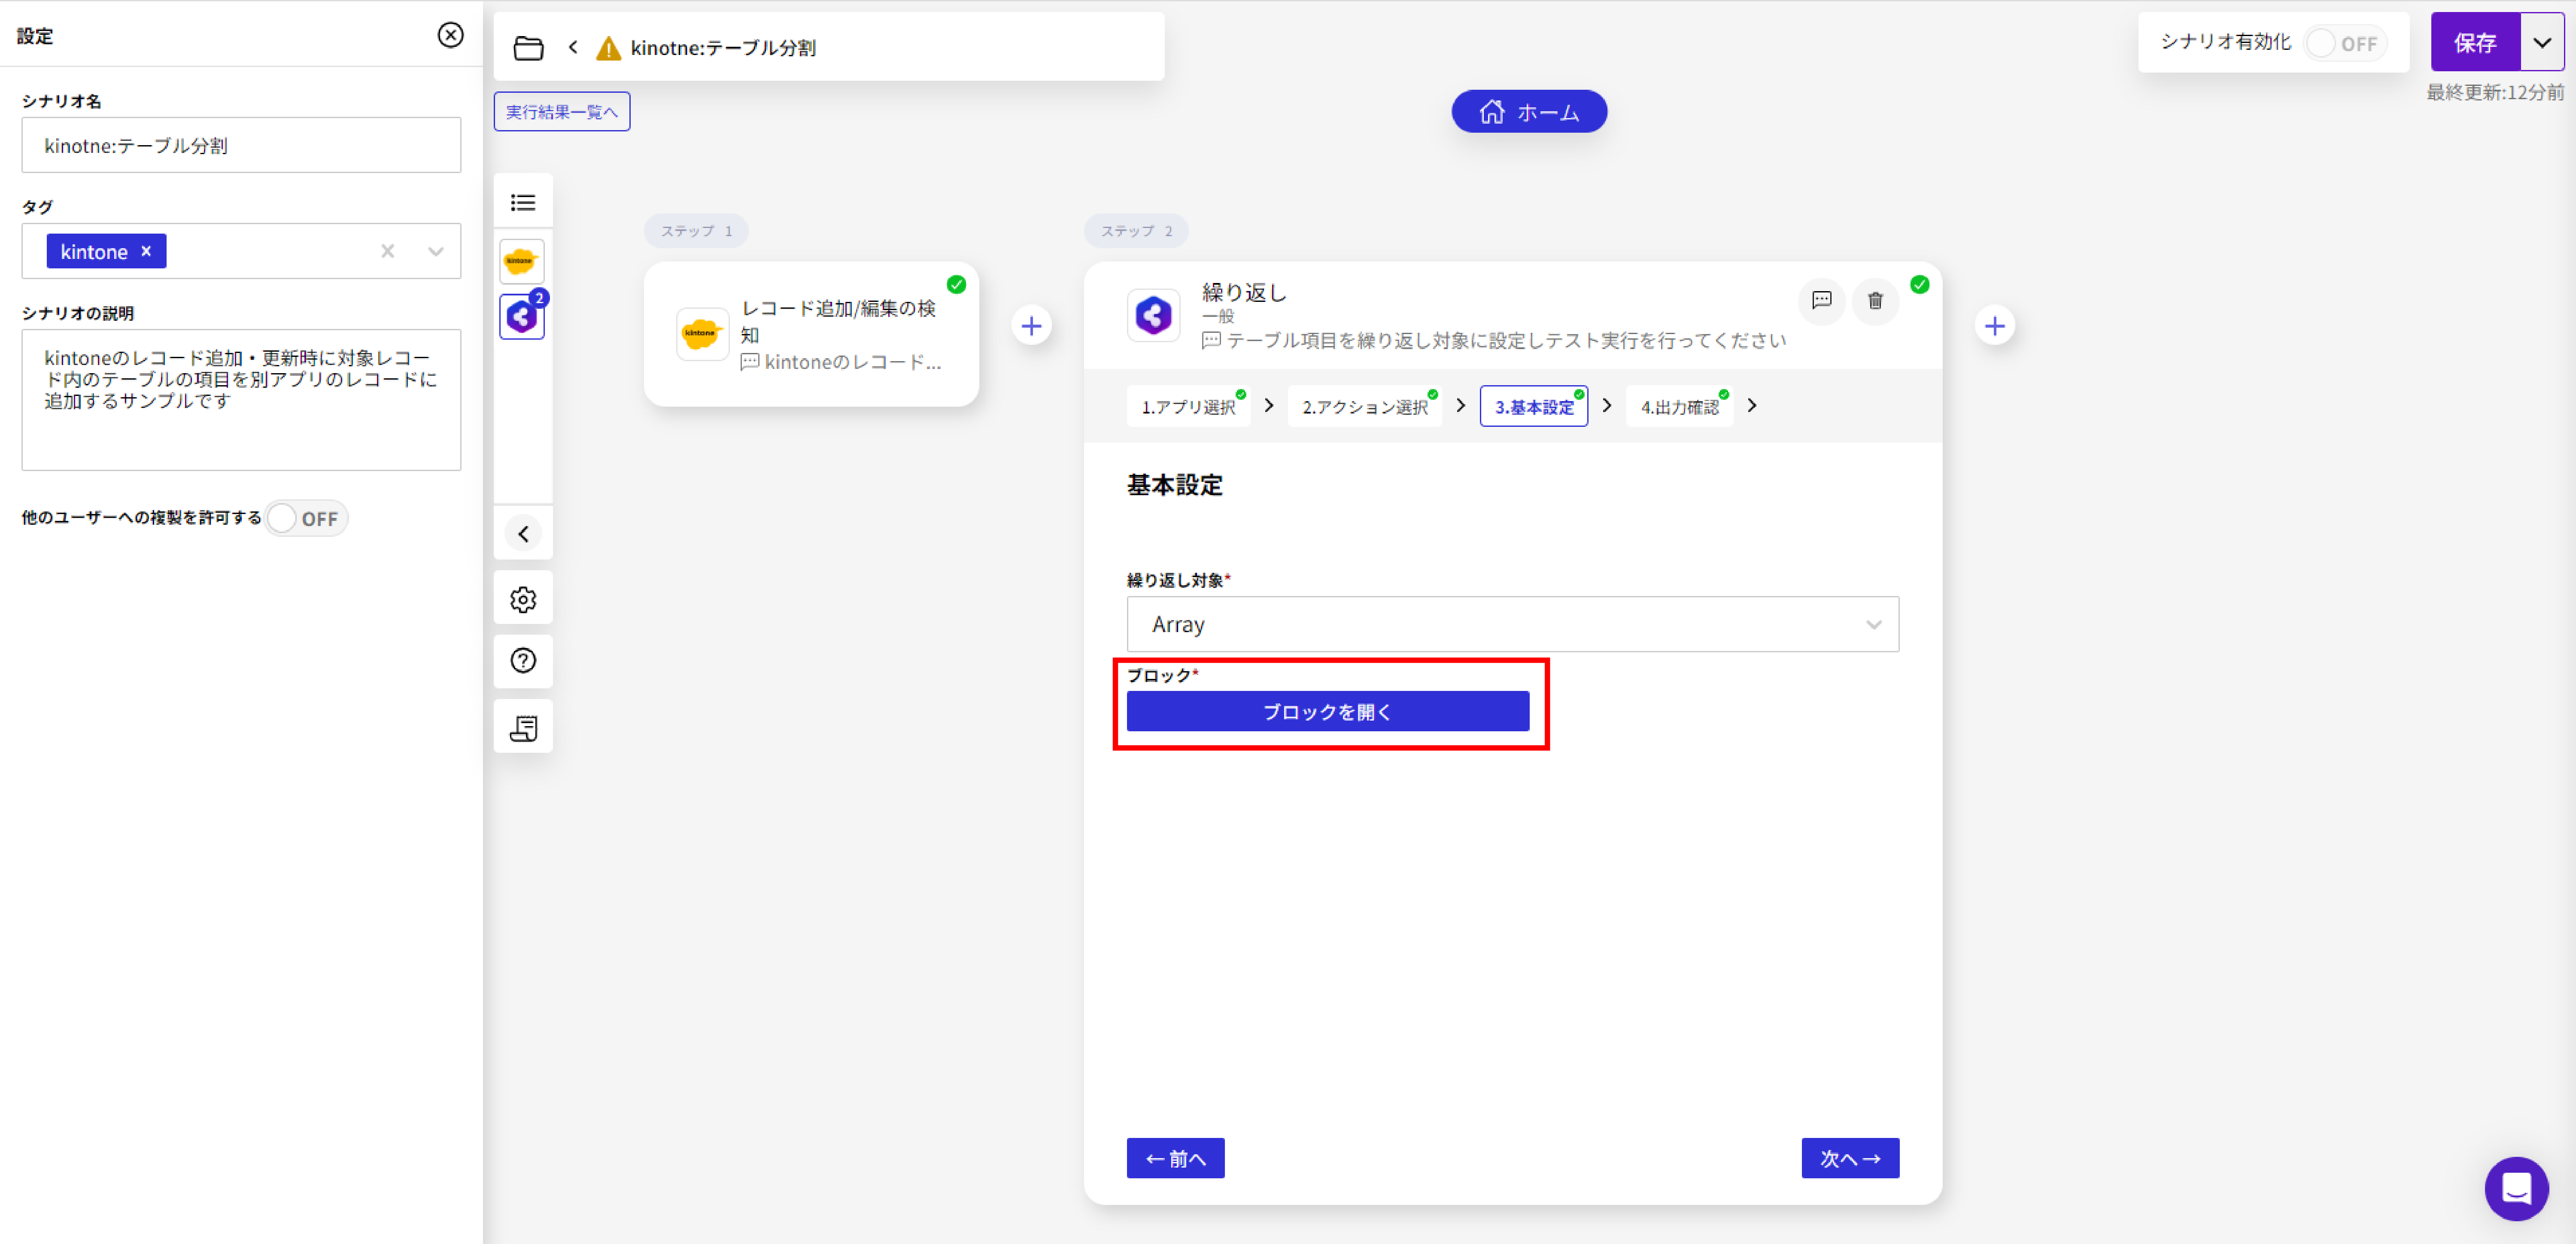This screenshot has height=1244, width=2576.
Task: Click the 次へ→ next button
Action: pos(1849,1159)
